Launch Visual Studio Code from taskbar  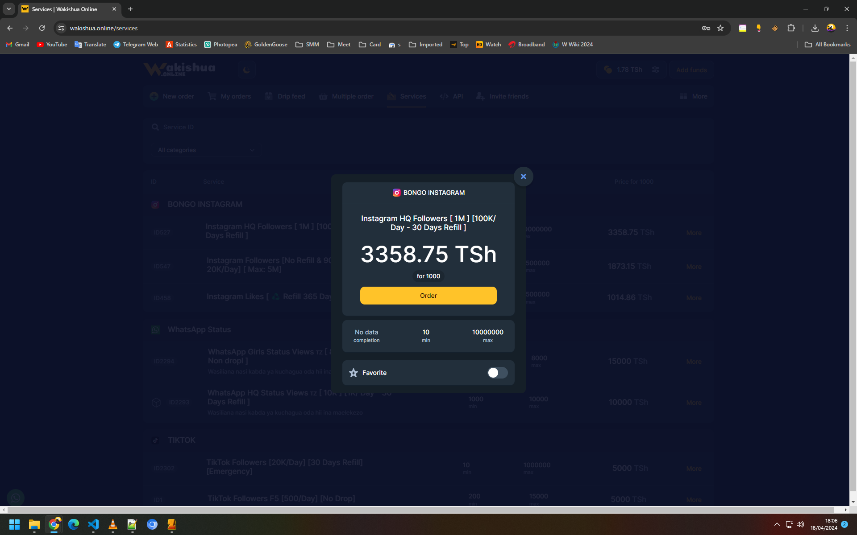click(93, 524)
